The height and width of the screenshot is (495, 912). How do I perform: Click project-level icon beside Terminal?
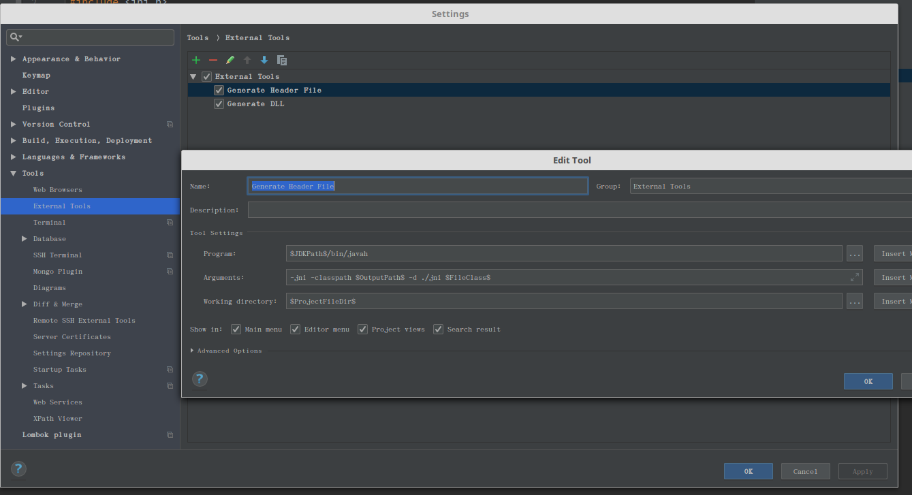(170, 222)
